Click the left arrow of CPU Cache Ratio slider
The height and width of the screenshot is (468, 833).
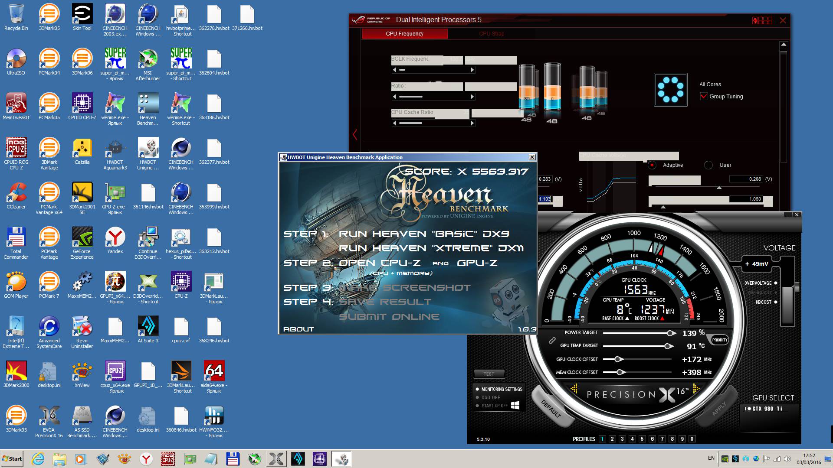pyautogui.click(x=394, y=123)
